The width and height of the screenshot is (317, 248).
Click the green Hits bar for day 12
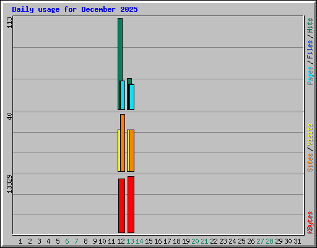click(x=120, y=50)
